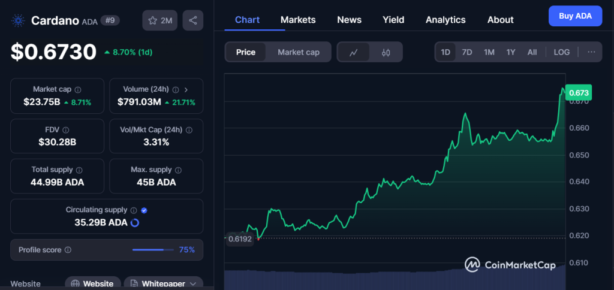Click the $0.6730 price heading
The height and width of the screenshot is (290, 614).
pyautogui.click(x=53, y=52)
